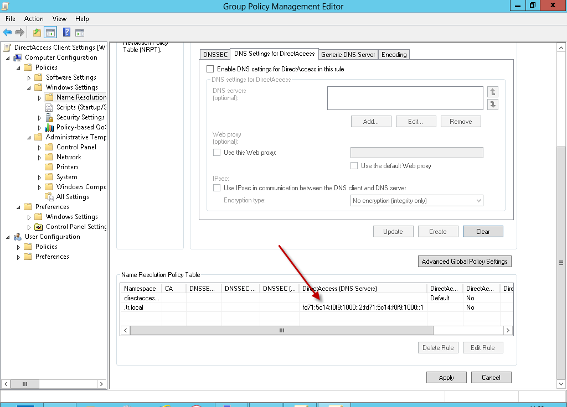This screenshot has width=567, height=407.
Task: Toggle Use IPsec in communication checkbox
Action: coord(217,188)
